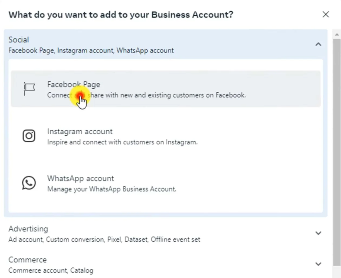The image size is (341, 278).
Task: Click the Facebook Page flag icon
Action: [29, 88]
